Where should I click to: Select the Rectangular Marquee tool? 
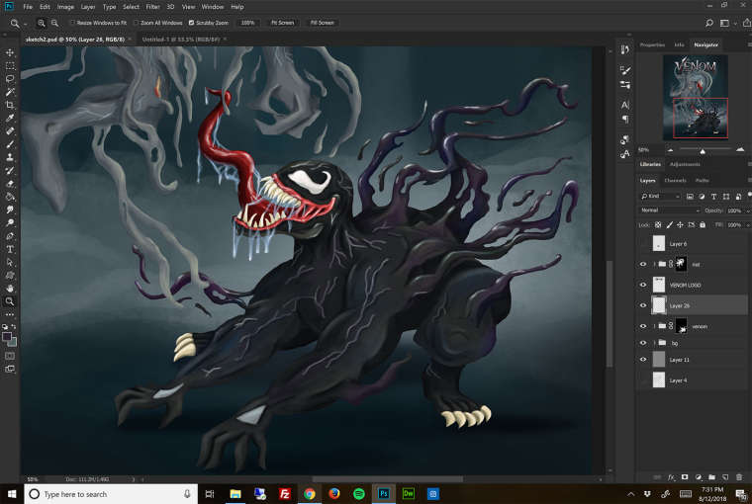point(10,65)
